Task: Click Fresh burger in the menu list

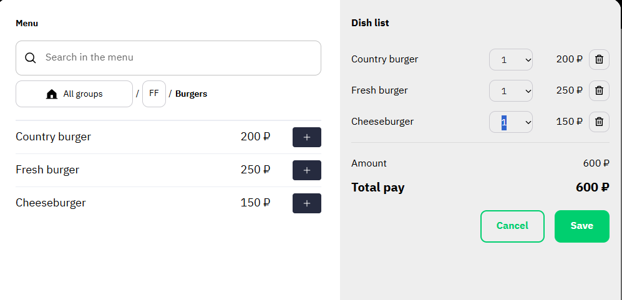Action: pos(47,170)
